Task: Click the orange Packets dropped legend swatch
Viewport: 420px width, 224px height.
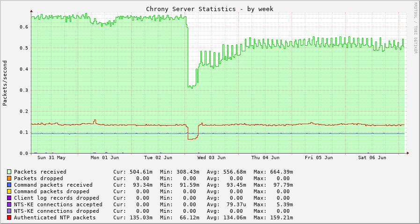Action: (9, 178)
